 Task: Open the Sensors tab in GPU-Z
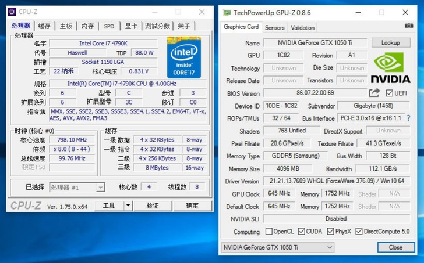point(275,28)
